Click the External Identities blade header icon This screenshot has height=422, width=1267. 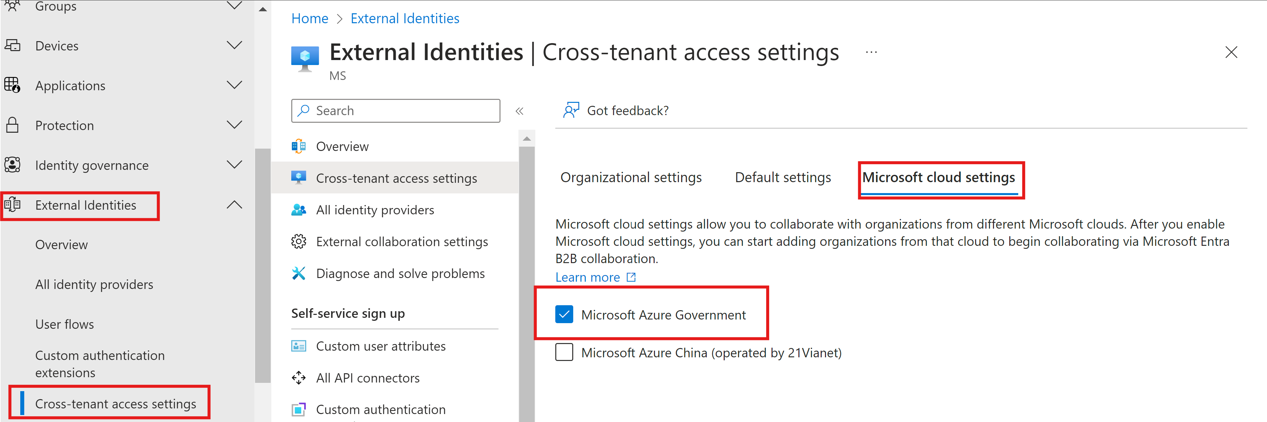tap(305, 58)
